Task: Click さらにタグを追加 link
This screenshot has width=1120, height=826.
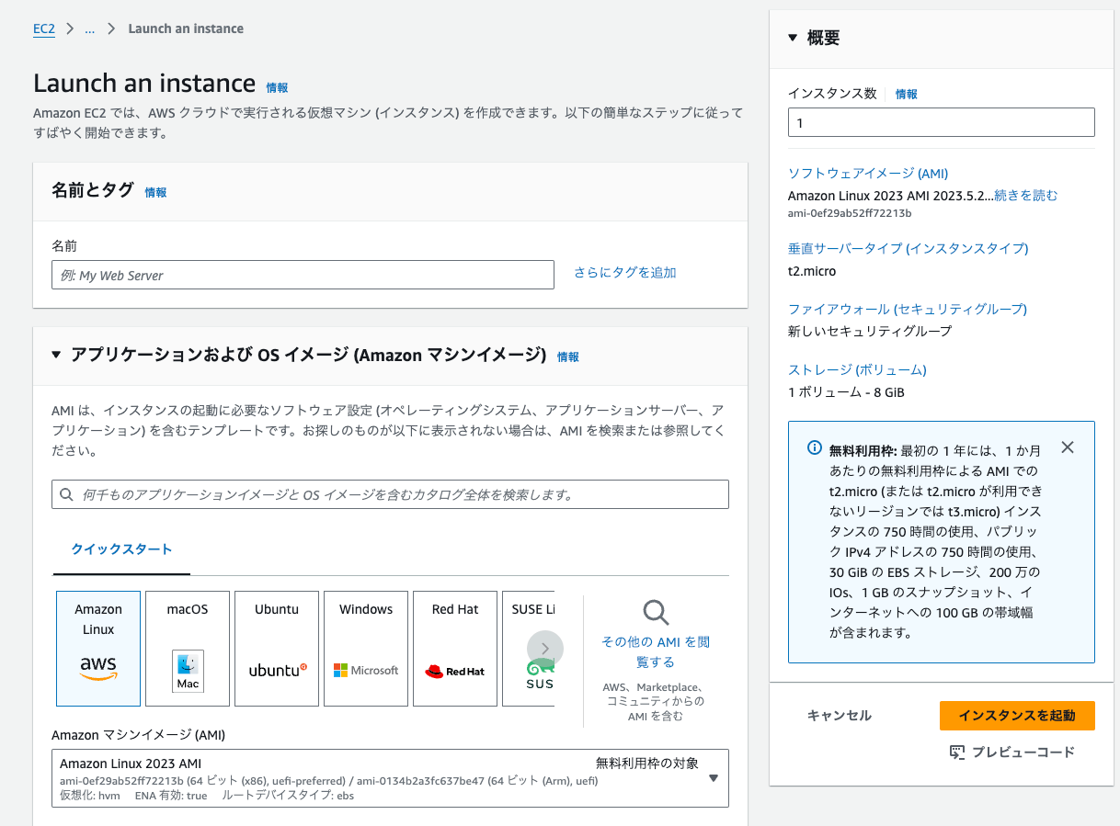Action: click(x=625, y=272)
